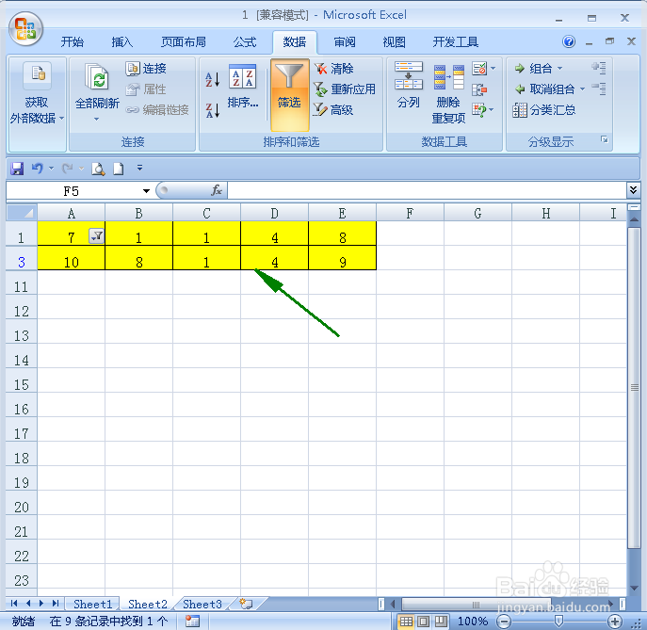The height and width of the screenshot is (630, 647).
Task: Expand the Get External Data dropdown arrow
Action: (x=61, y=119)
